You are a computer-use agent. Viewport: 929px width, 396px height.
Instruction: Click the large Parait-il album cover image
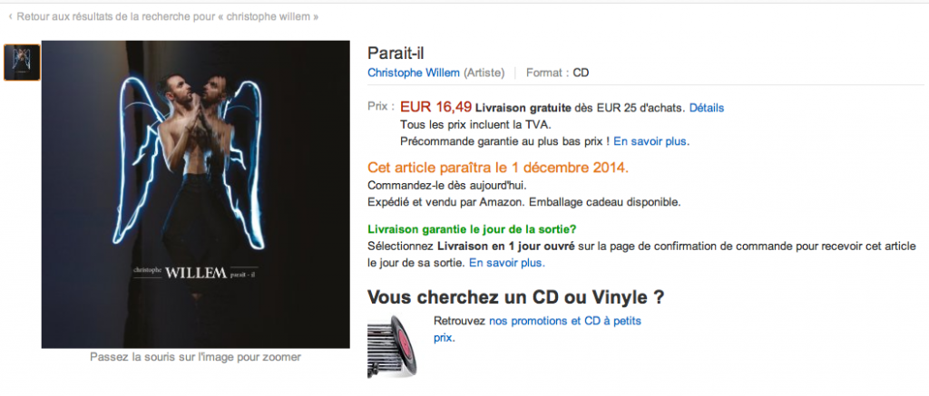[196, 194]
